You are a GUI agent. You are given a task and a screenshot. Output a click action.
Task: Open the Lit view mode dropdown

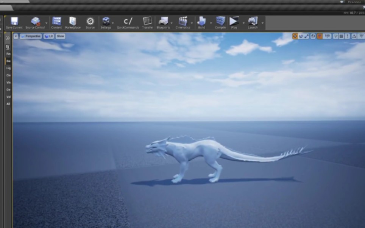tap(48, 36)
